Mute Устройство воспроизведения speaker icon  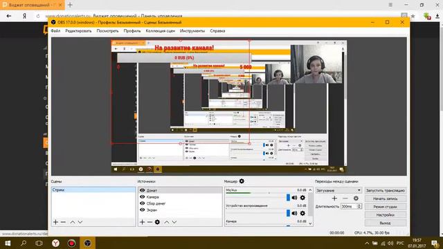click(294, 213)
